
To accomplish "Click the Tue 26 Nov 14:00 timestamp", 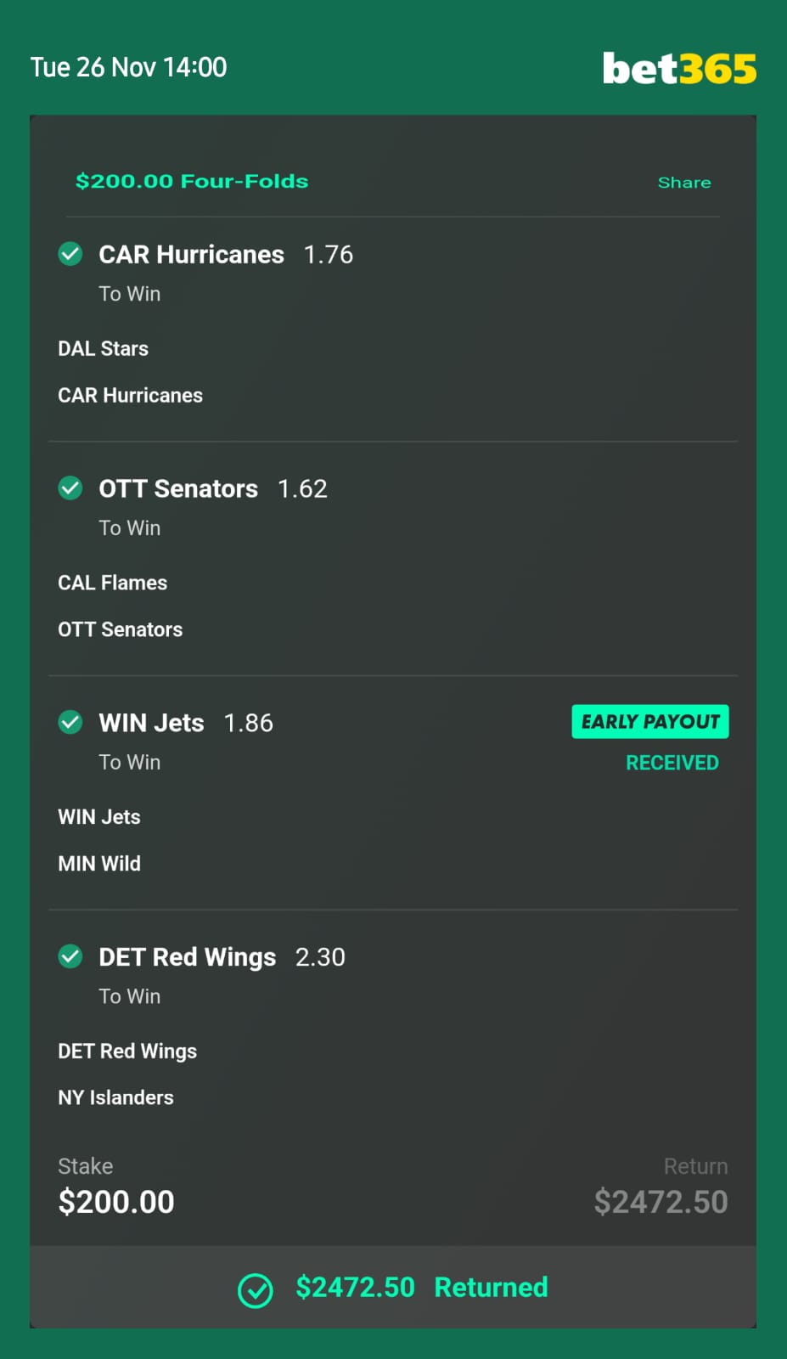I will coord(129,67).
